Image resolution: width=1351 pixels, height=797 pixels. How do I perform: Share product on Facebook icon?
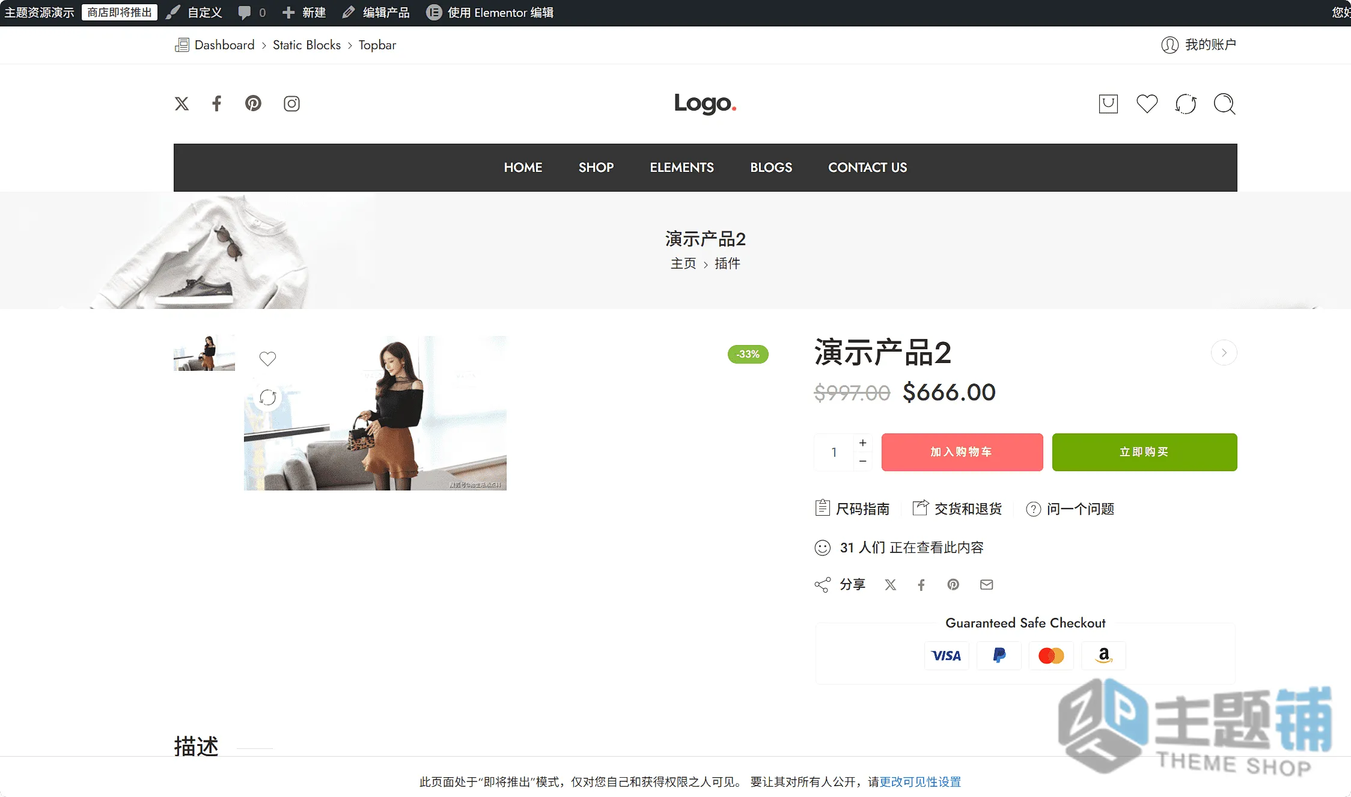pos(921,584)
